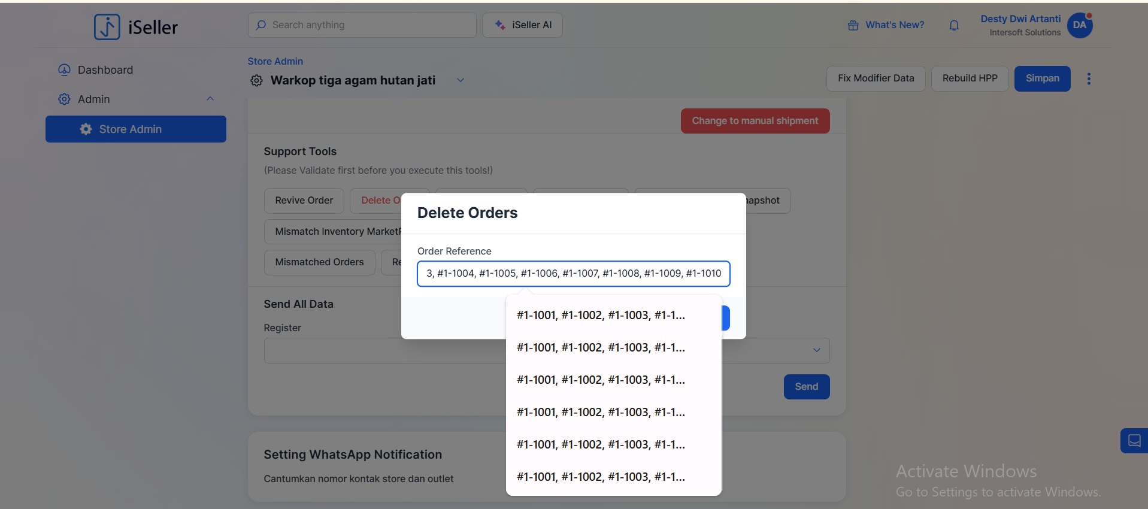Open the DA user avatar
1148x509 pixels.
(1079, 25)
